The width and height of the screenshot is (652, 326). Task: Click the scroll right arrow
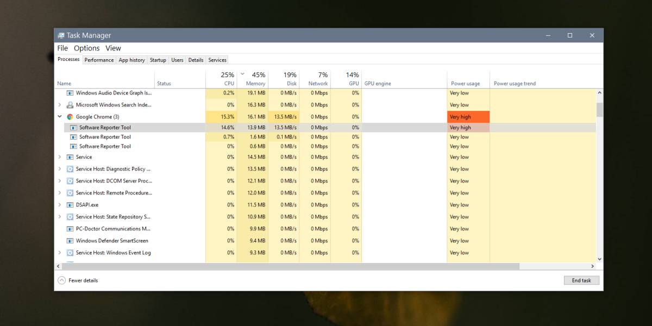[x=593, y=266]
